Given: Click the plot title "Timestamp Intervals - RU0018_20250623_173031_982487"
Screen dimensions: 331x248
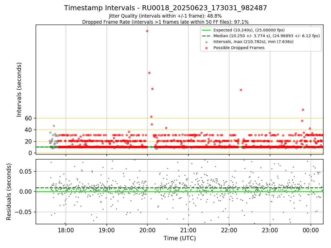Looking at the screenshot, I should 165,8.
